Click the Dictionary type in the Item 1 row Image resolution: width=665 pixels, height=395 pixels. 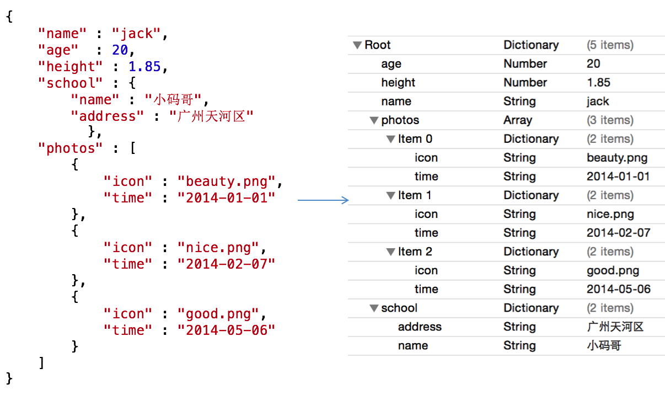531,195
